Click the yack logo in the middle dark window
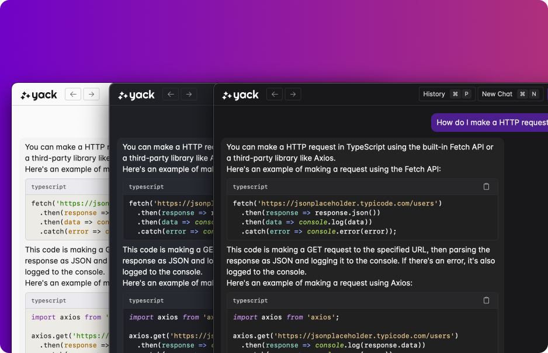This screenshot has width=548, height=353. (x=136, y=95)
